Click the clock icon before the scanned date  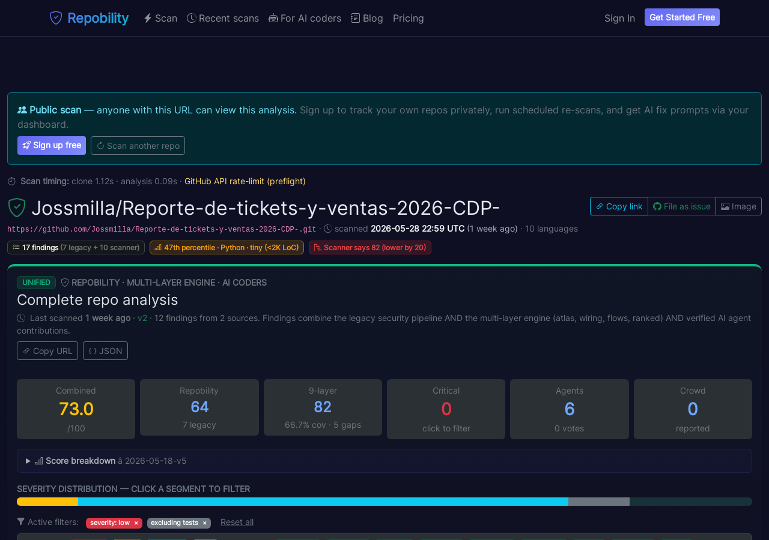pyautogui.click(x=328, y=229)
